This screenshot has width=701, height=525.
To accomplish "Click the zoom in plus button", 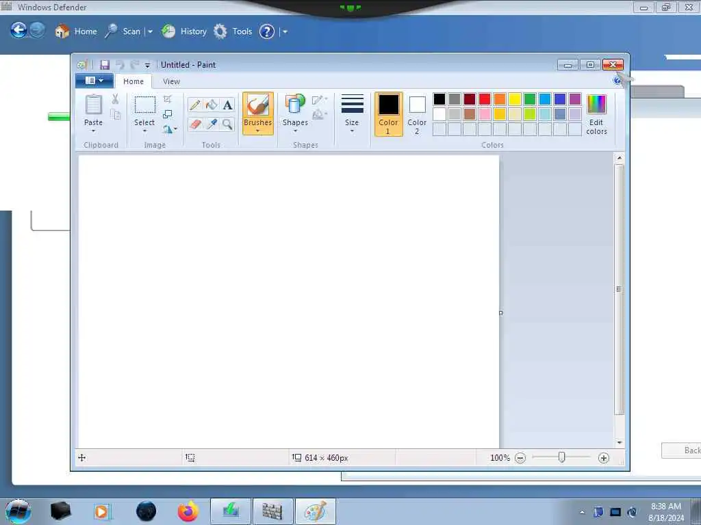I will pyautogui.click(x=604, y=458).
